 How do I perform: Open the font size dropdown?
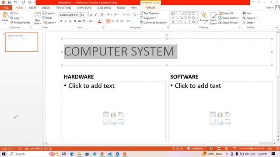pyautogui.click(x=87, y=15)
